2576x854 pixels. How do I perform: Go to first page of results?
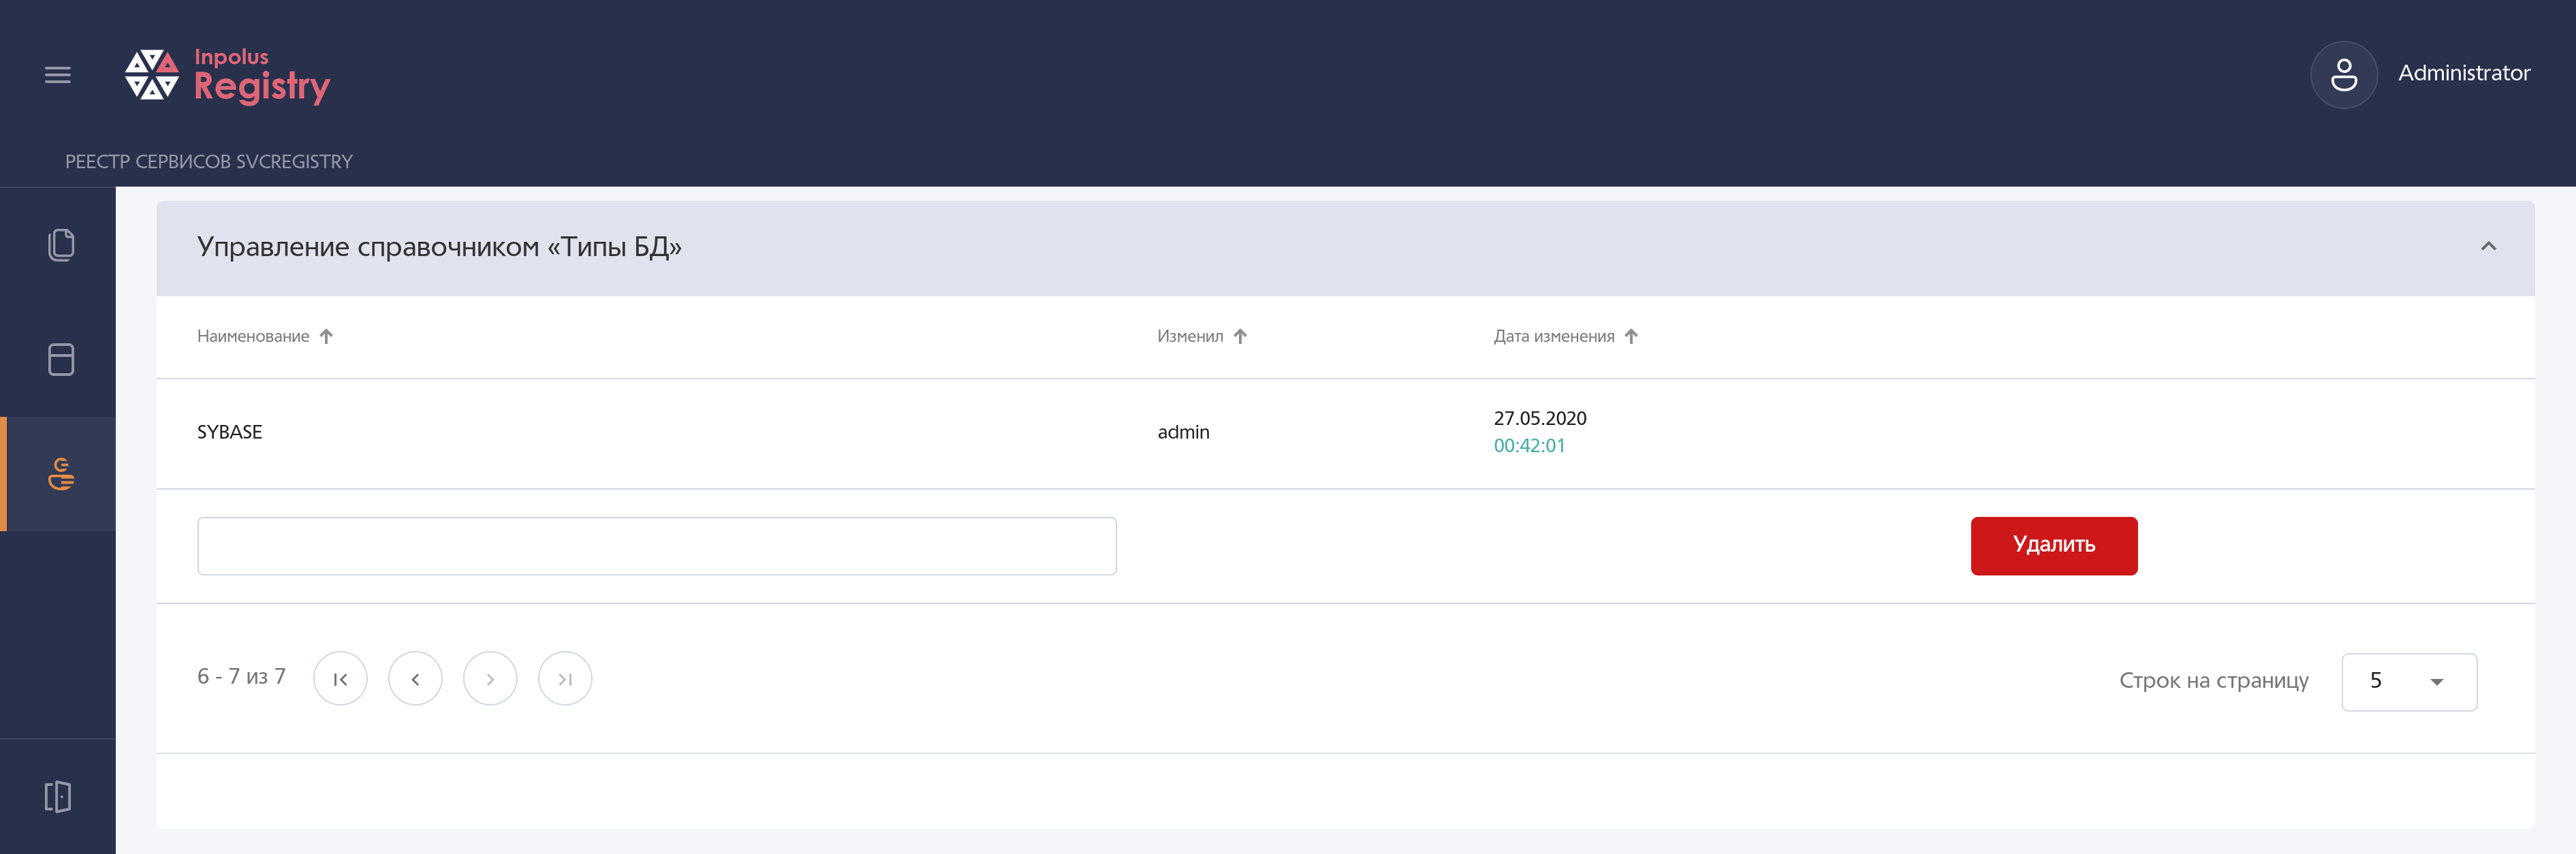pos(340,679)
